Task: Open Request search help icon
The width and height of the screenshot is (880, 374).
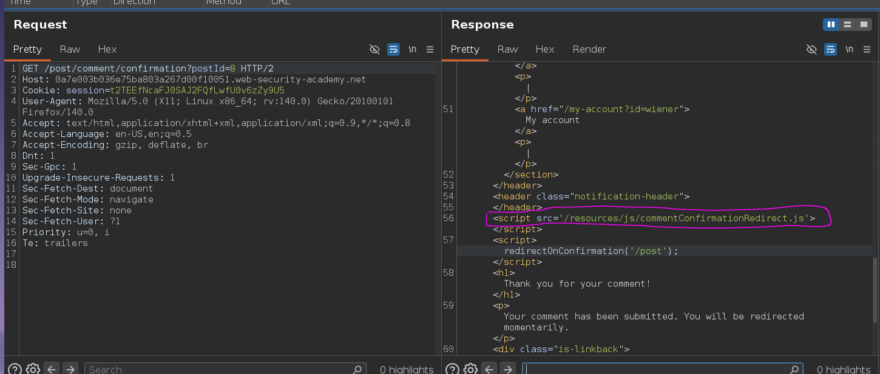Action: tap(15, 369)
